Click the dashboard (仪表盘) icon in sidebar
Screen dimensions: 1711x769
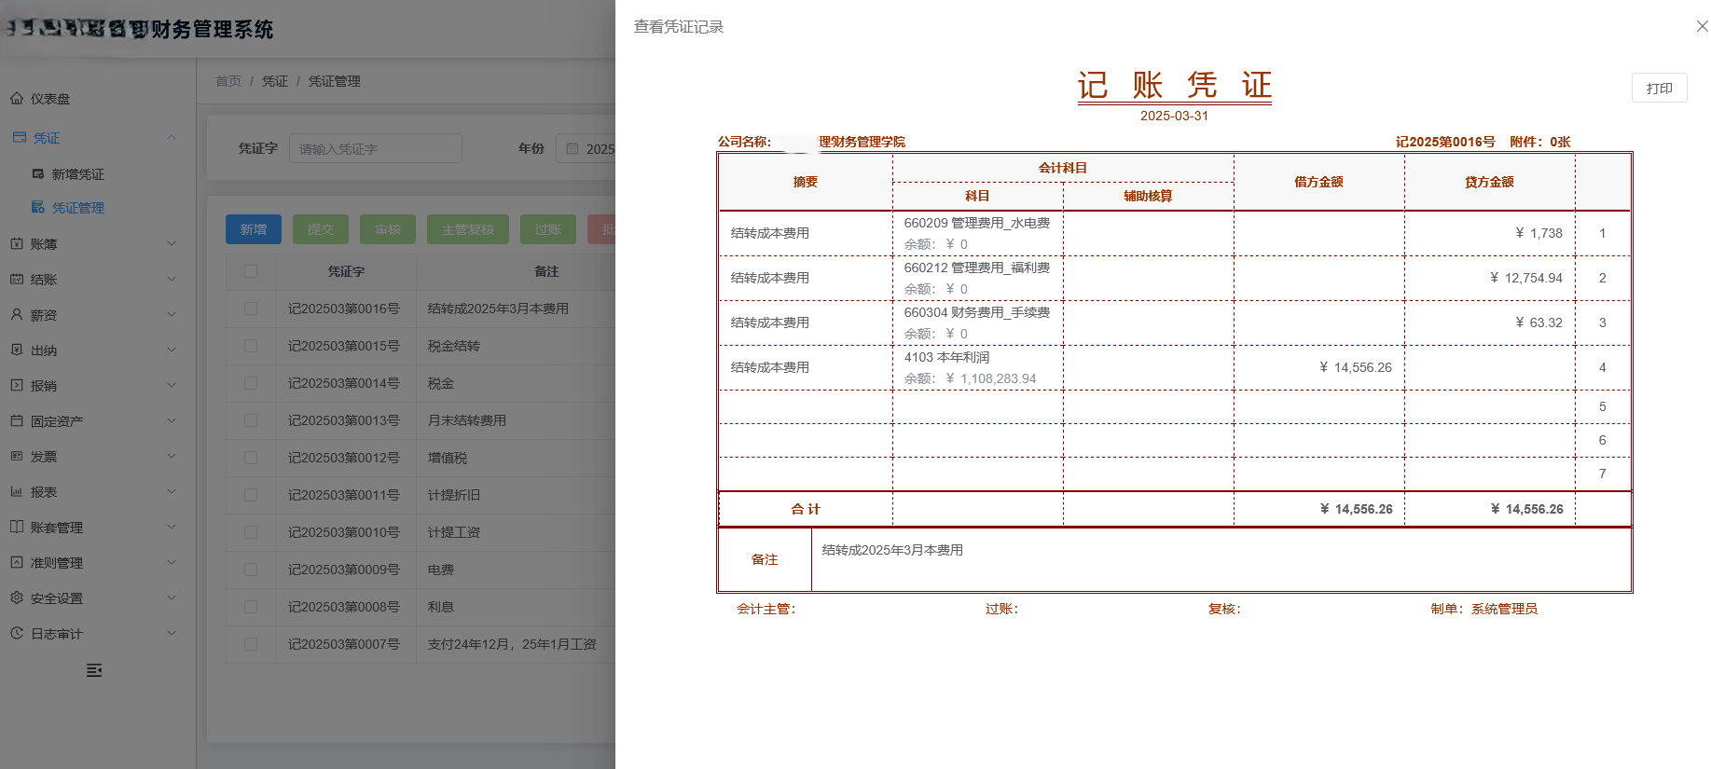(17, 98)
